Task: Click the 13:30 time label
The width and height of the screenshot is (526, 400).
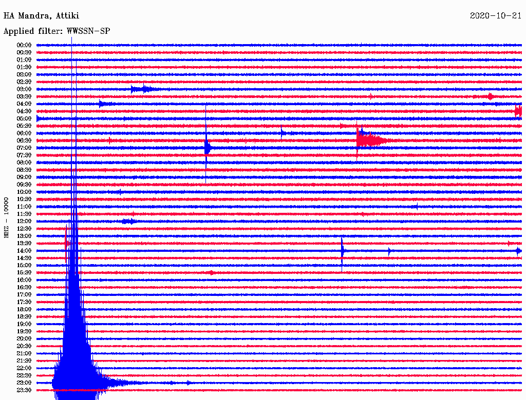Action: (x=24, y=243)
